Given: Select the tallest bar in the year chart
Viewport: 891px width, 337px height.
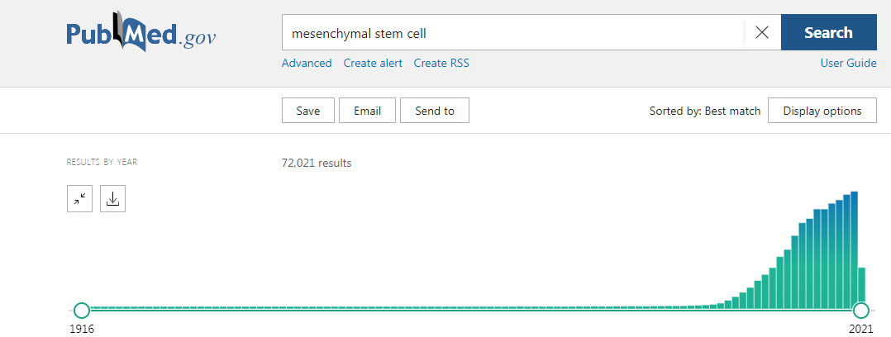Looking at the screenshot, I should 854,250.
